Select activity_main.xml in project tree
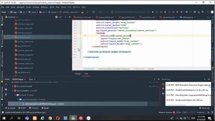215x121 pixels. [x=25, y=28]
